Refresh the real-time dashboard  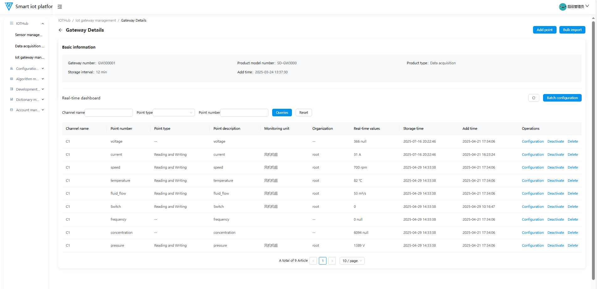tap(533, 98)
